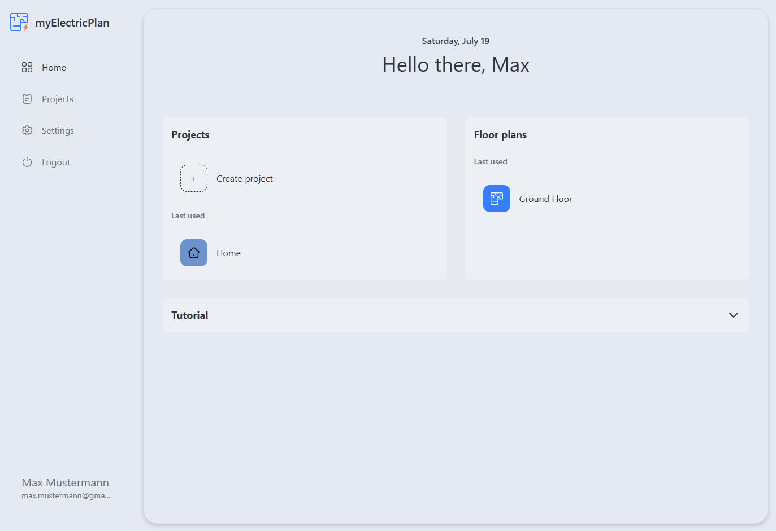Click the myElectricPlan logo icon

(19, 22)
